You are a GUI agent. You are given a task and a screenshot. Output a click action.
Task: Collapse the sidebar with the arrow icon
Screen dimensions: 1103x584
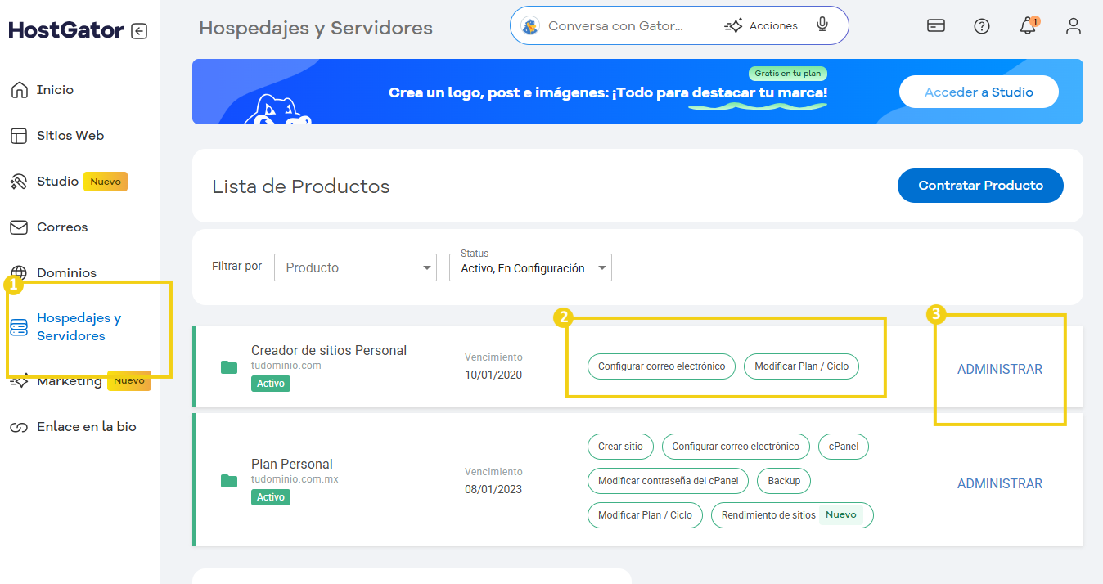click(x=139, y=31)
